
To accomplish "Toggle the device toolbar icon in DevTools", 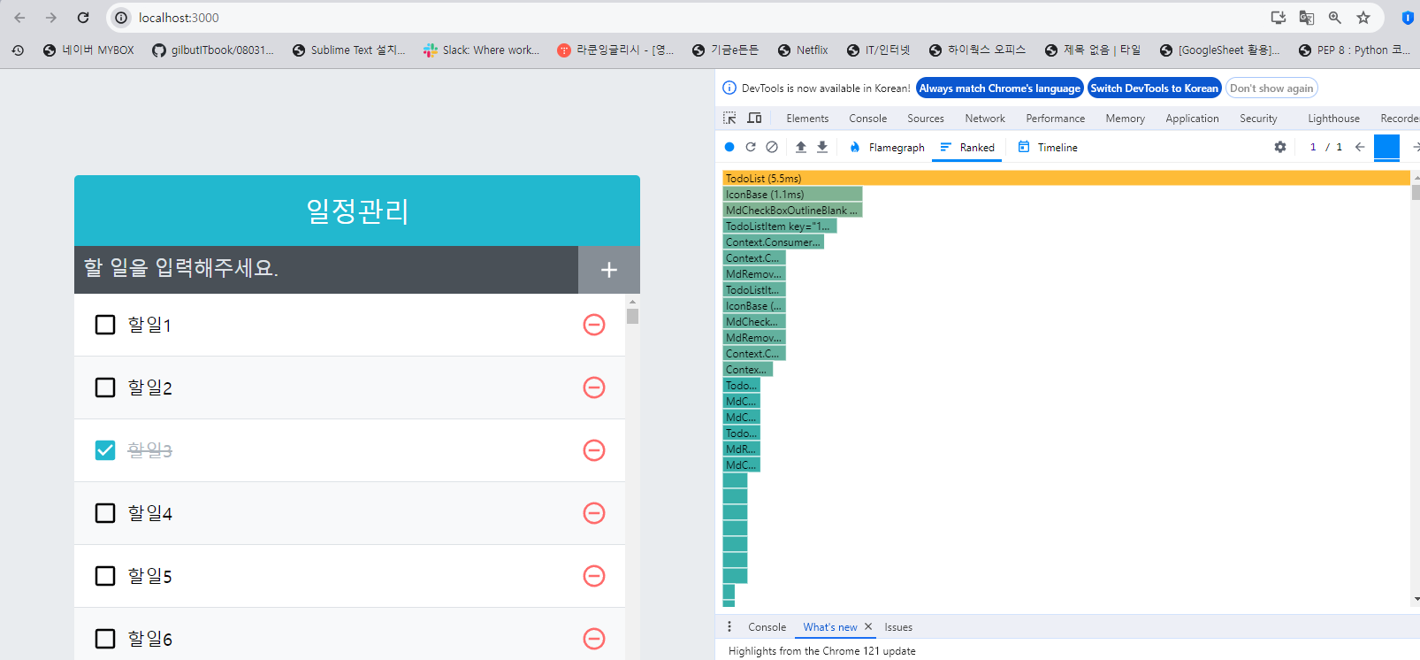I will (754, 118).
